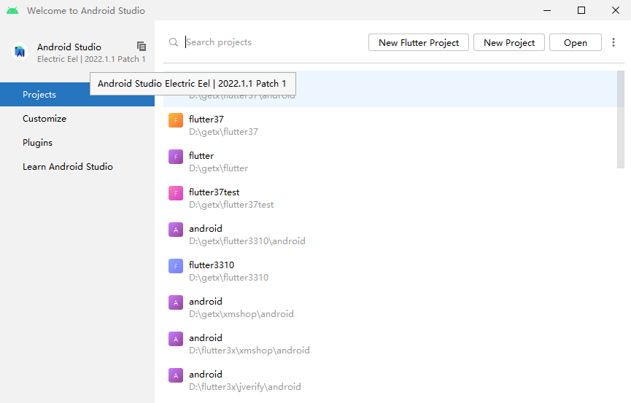Click the path D:\getx\flutter37

pyautogui.click(x=223, y=132)
